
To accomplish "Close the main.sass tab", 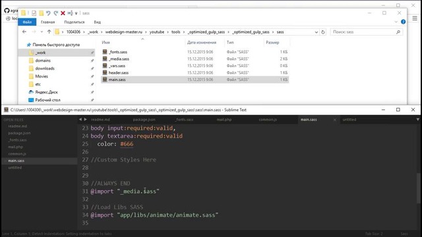I will click(335, 120).
